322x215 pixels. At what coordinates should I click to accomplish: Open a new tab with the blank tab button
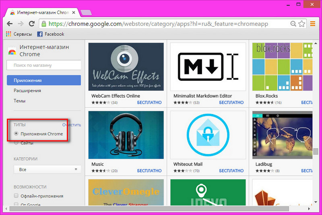pyautogui.click(x=86, y=12)
